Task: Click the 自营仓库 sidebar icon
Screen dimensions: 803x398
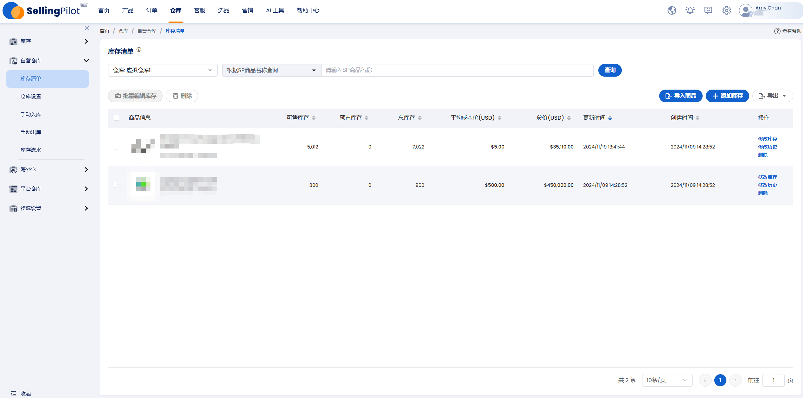Action: click(x=13, y=61)
